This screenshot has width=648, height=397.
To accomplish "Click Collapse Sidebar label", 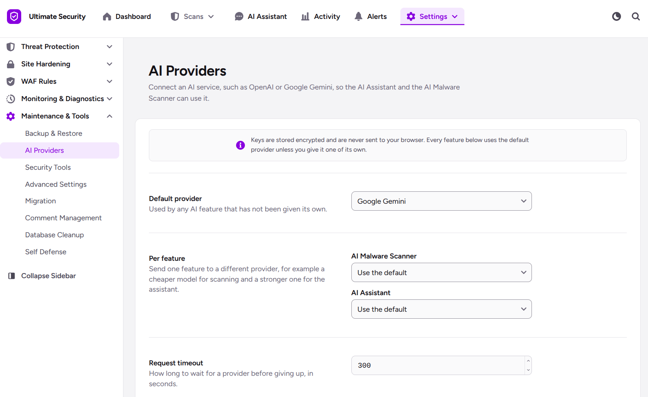I will [49, 276].
